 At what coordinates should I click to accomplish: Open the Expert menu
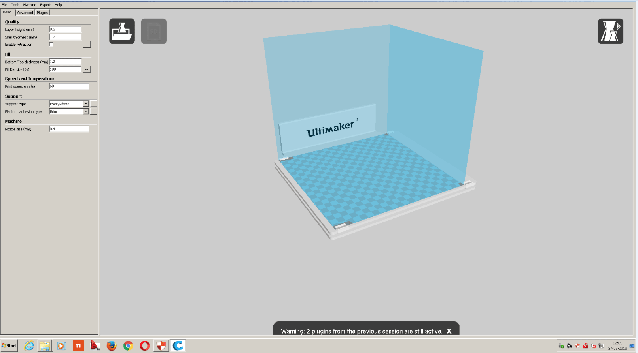[45, 5]
